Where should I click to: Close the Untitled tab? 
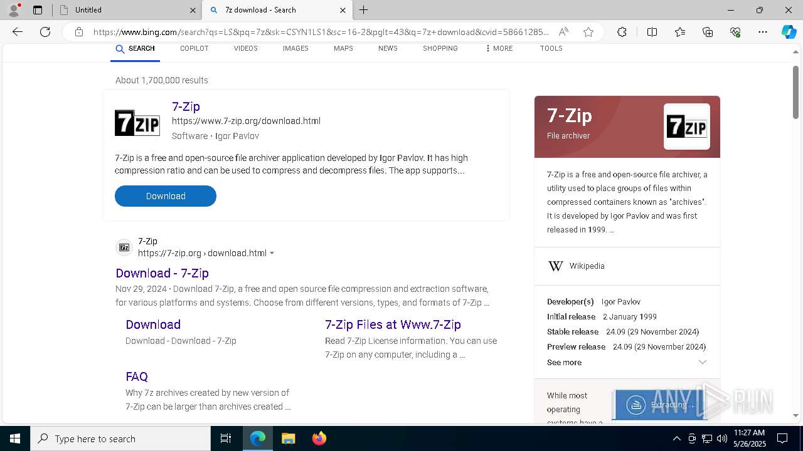pyautogui.click(x=193, y=10)
